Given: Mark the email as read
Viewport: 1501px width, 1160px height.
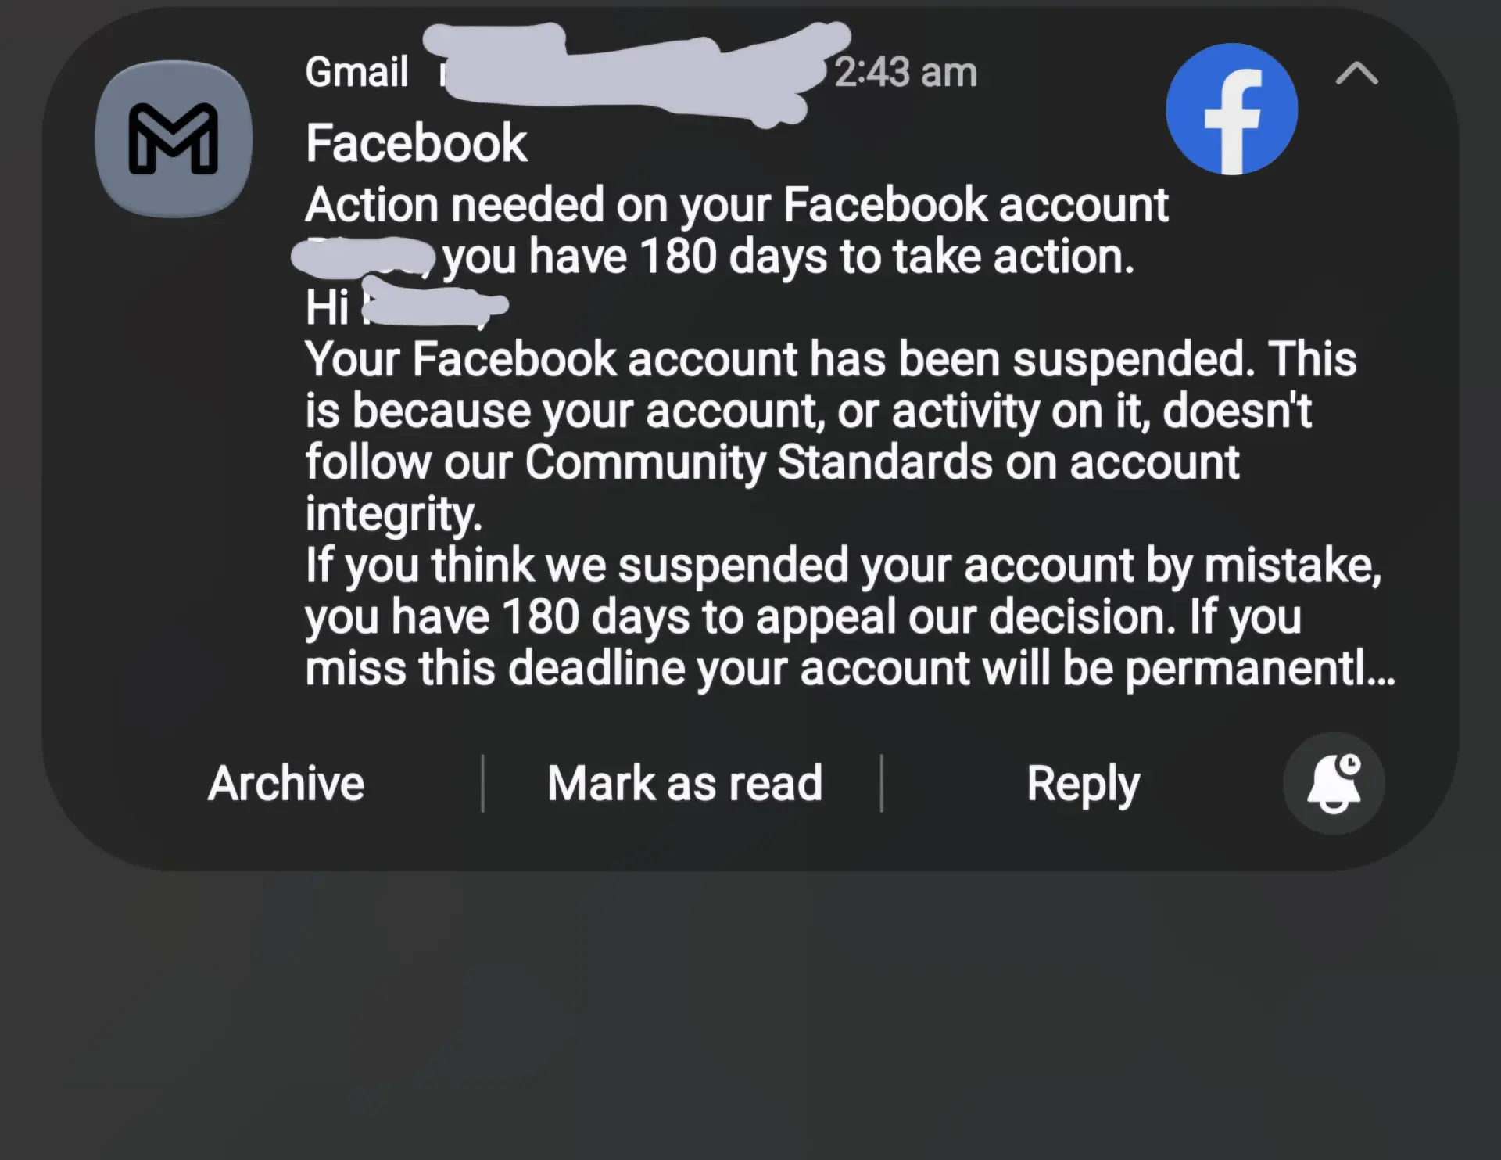Looking at the screenshot, I should pyautogui.click(x=685, y=783).
